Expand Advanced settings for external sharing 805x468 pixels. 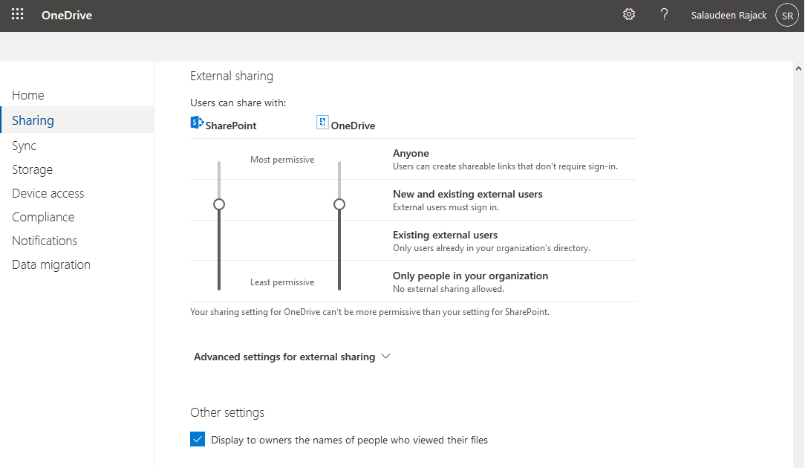291,357
